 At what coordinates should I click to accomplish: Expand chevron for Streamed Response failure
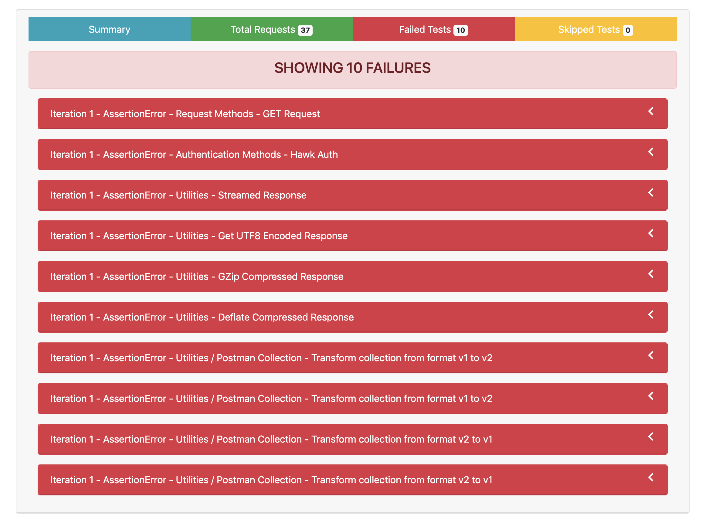tap(651, 193)
